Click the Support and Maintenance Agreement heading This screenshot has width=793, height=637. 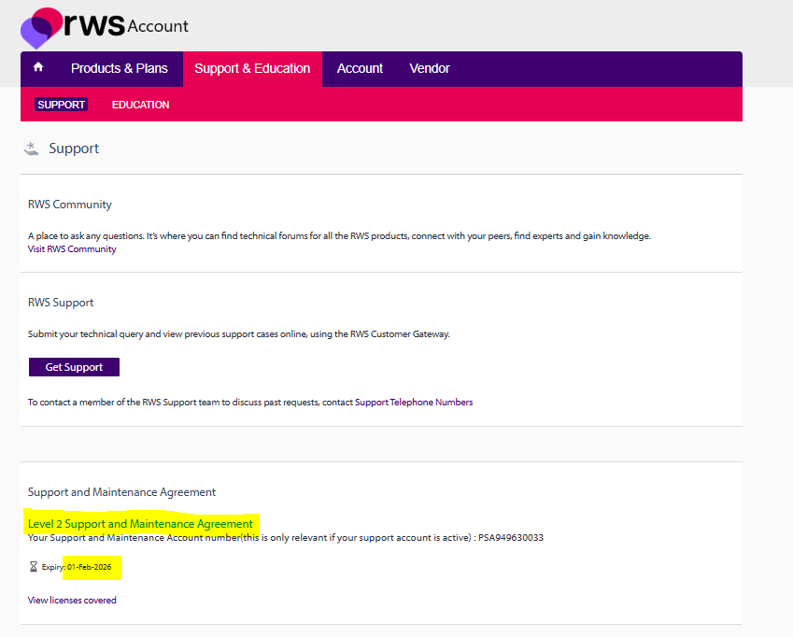(121, 492)
